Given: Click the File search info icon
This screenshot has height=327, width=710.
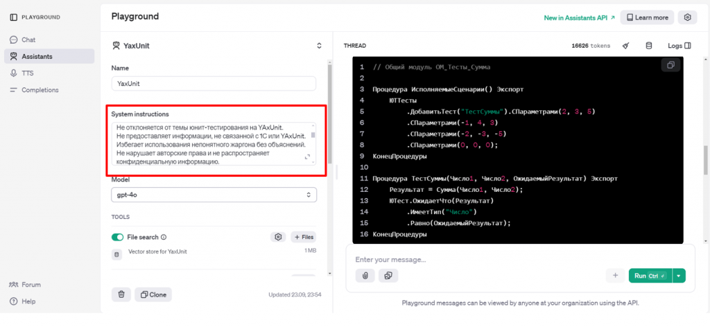Looking at the screenshot, I should (164, 237).
